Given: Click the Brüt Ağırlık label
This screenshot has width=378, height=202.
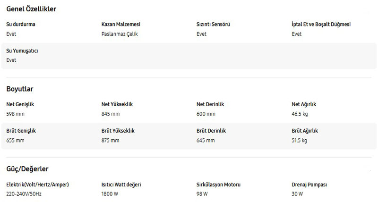Looking at the screenshot, I should [305, 131].
